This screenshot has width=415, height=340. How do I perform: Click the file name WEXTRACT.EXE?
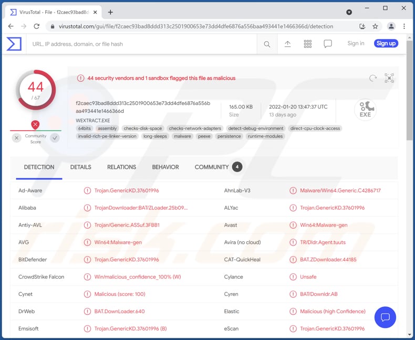(x=93, y=121)
